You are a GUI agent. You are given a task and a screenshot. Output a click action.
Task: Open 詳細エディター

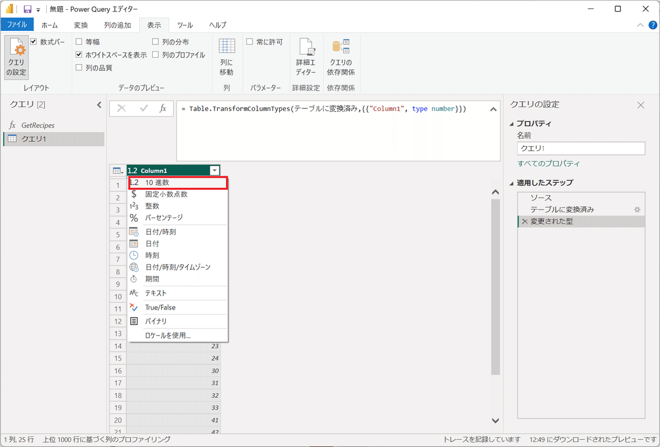click(x=306, y=58)
